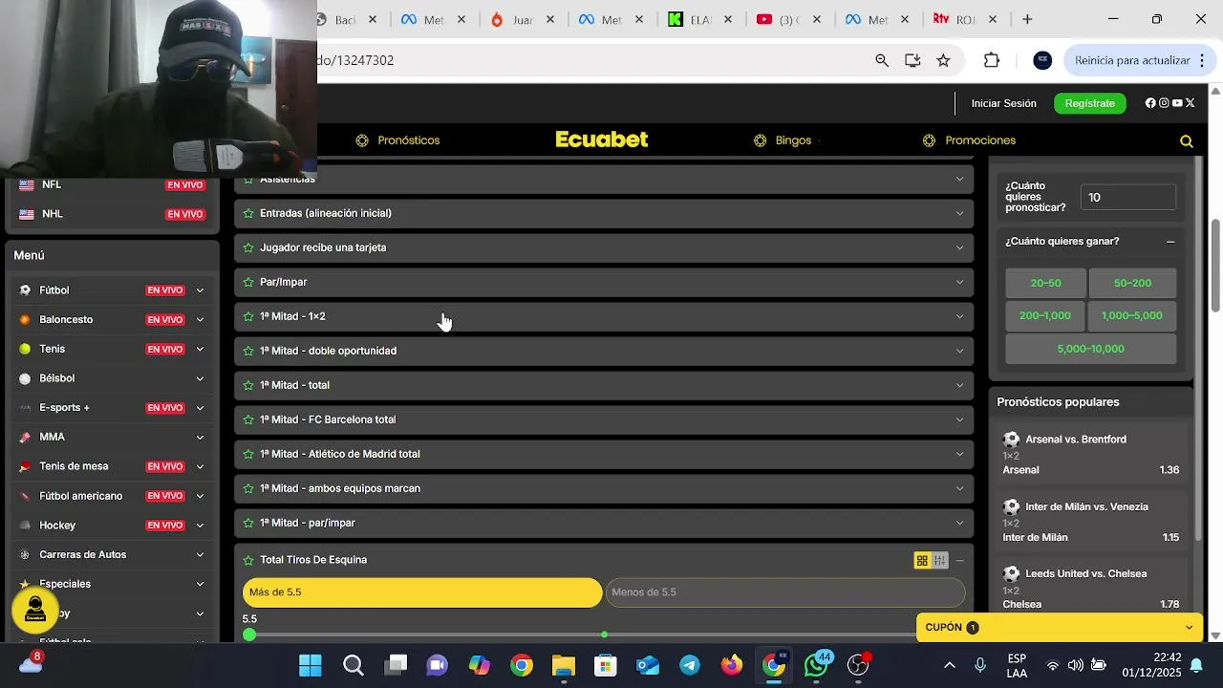Click the chip icon beside Pronósticos
This screenshot has width=1223, height=688.
tap(362, 140)
